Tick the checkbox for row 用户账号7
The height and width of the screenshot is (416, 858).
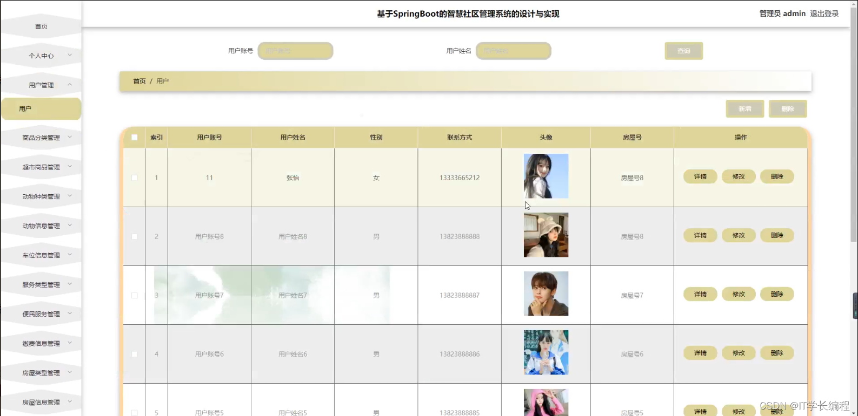(135, 295)
